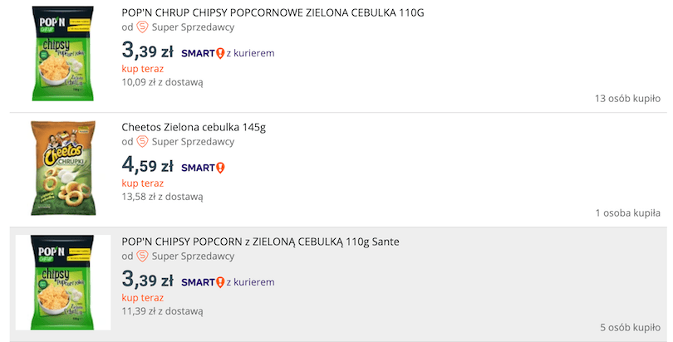Viewport: 673px width, 342px height.
Task: Open POP'N CHRUP CHIPSY POPCORNOWE title link
Action: pos(273,12)
